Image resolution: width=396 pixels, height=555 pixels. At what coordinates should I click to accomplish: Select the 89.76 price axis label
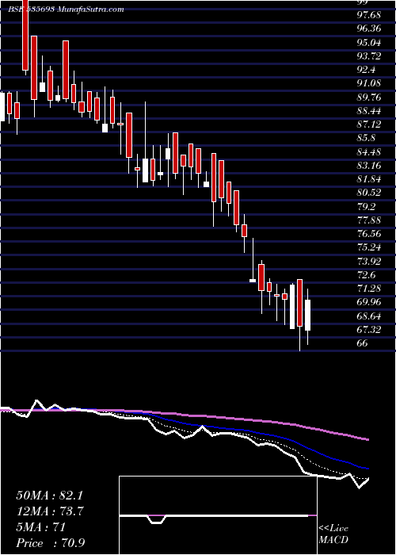click(369, 97)
